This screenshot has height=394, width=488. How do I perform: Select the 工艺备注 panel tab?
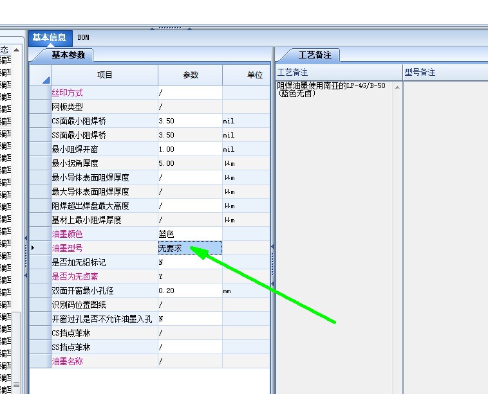(x=315, y=55)
